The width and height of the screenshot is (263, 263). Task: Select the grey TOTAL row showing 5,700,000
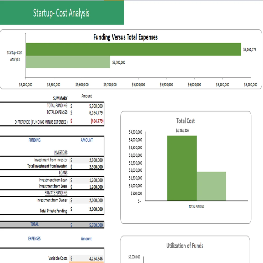[x=53, y=225]
